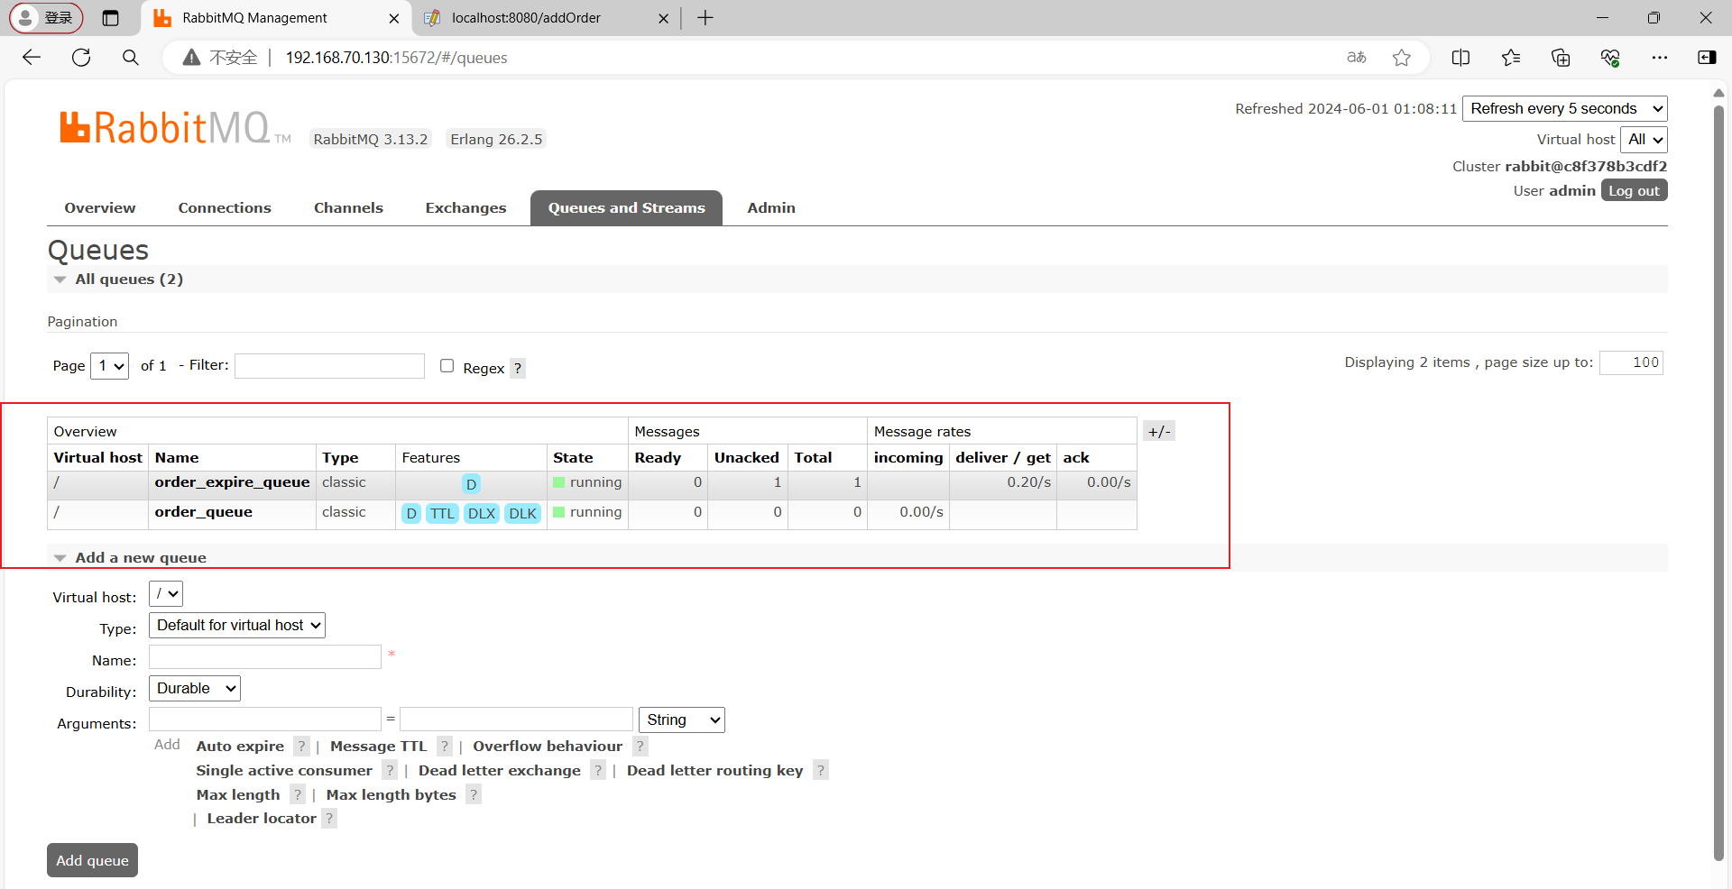Open help for Auto expire
The height and width of the screenshot is (889, 1732).
(x=301, y=746)
